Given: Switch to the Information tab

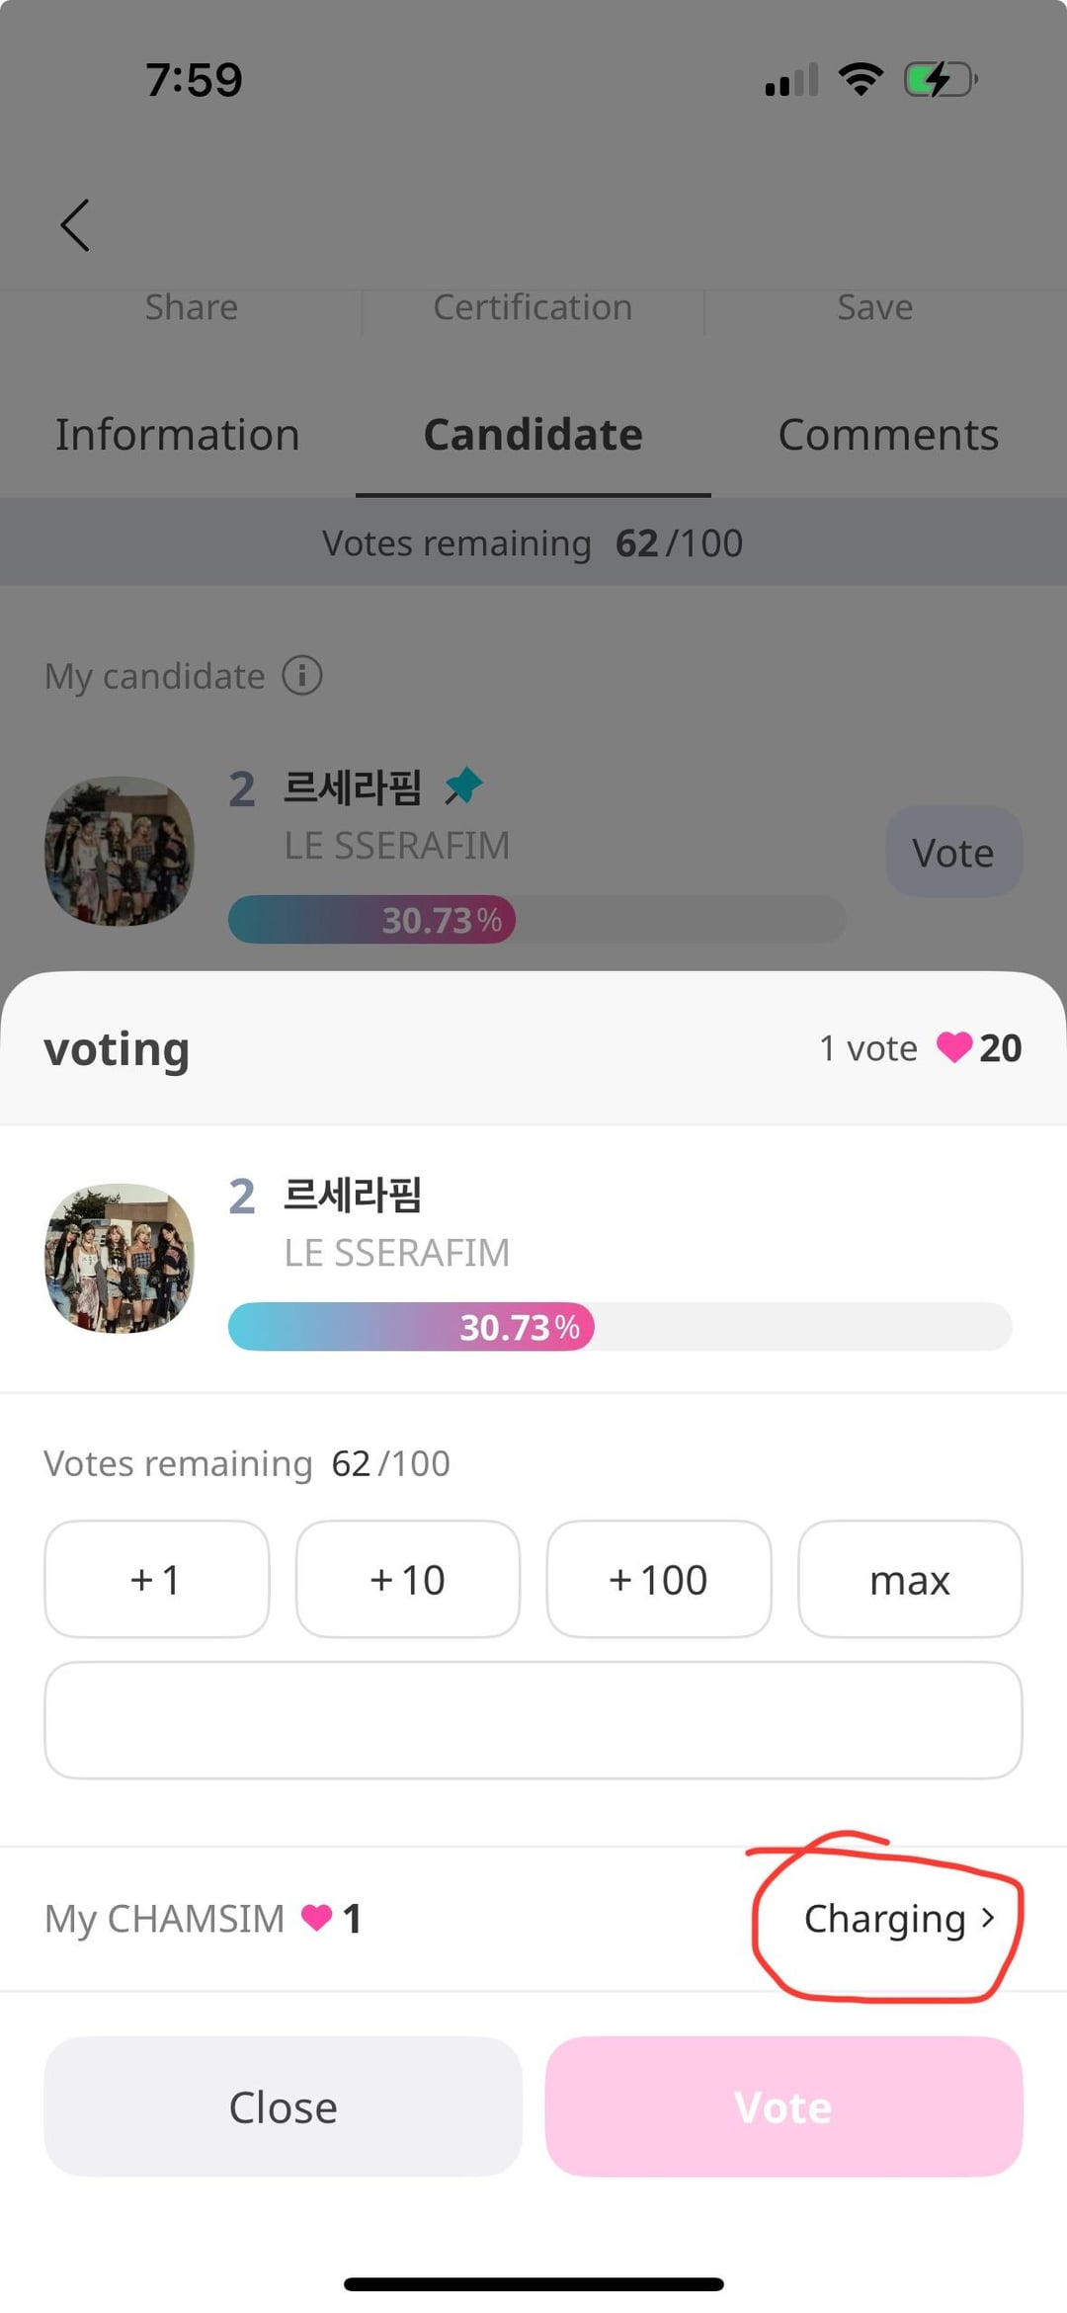Looking at the screenshot, I should (178, 435).
